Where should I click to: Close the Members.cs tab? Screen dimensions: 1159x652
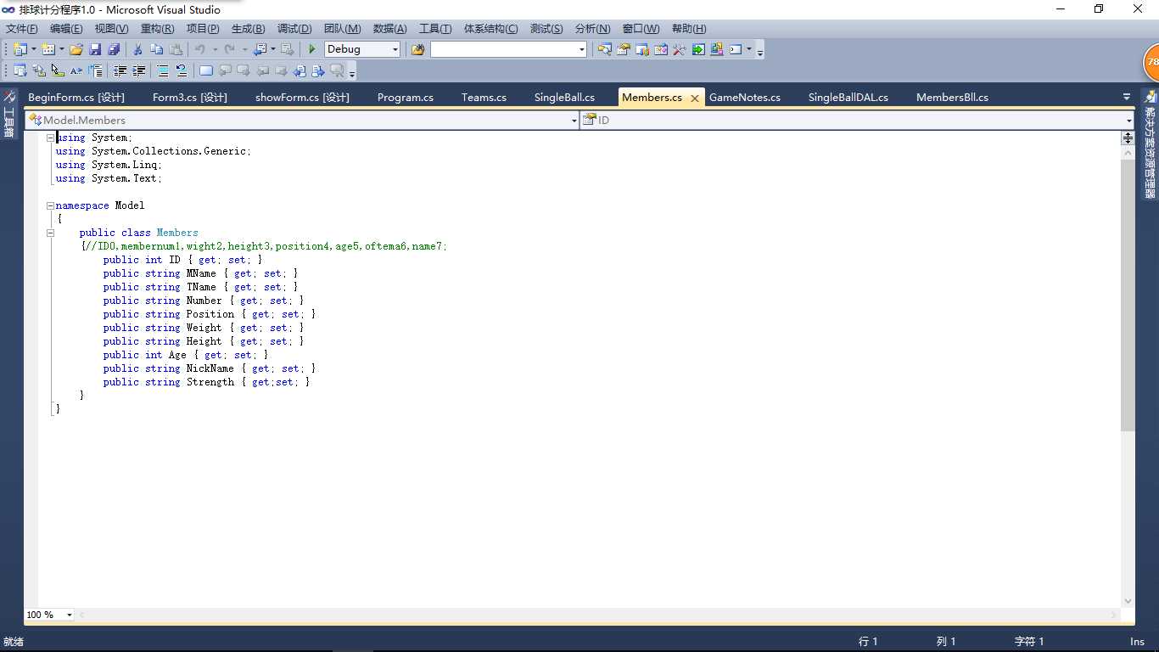pyautogui.click(x=694, y=98)
